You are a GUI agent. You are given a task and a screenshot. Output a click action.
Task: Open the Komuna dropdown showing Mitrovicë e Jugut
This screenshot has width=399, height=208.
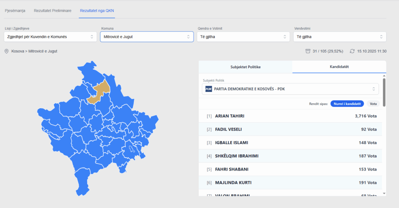(147, 37)
